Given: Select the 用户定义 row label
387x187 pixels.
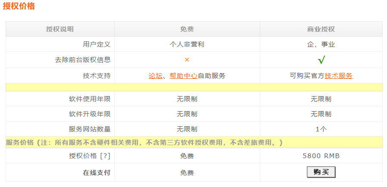Looking at the screenshot, I should click(x=97, y=44).
